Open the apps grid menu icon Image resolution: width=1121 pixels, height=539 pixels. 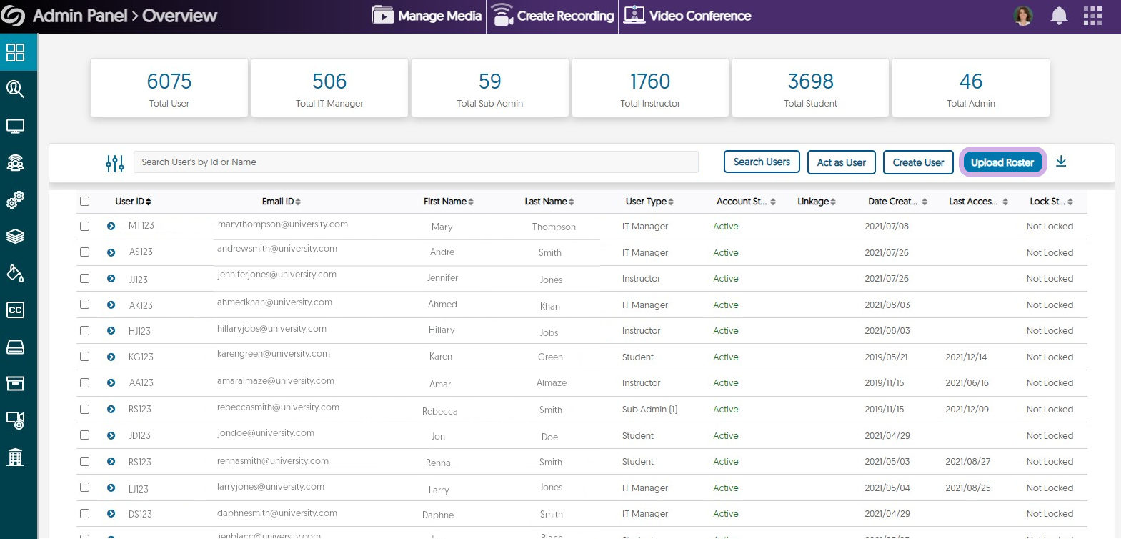1092,16
